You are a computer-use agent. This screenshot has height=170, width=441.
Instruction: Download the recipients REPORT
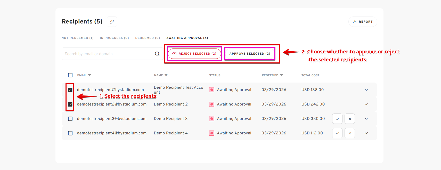363,22
